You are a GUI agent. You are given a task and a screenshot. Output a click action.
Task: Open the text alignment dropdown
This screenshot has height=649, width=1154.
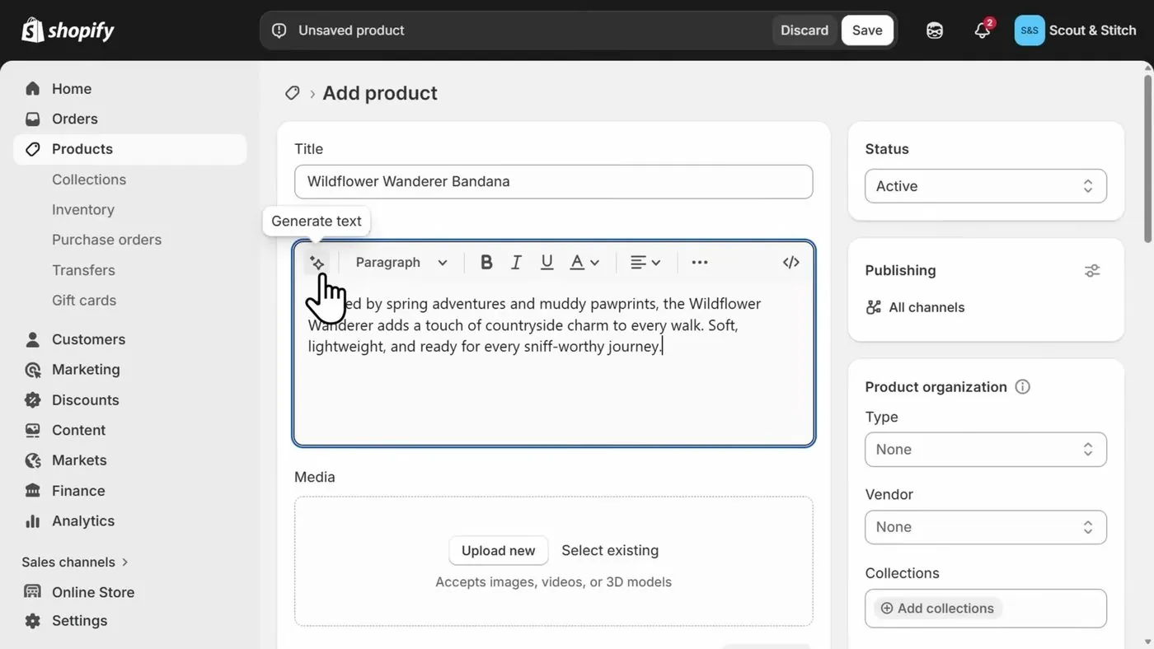645,262
